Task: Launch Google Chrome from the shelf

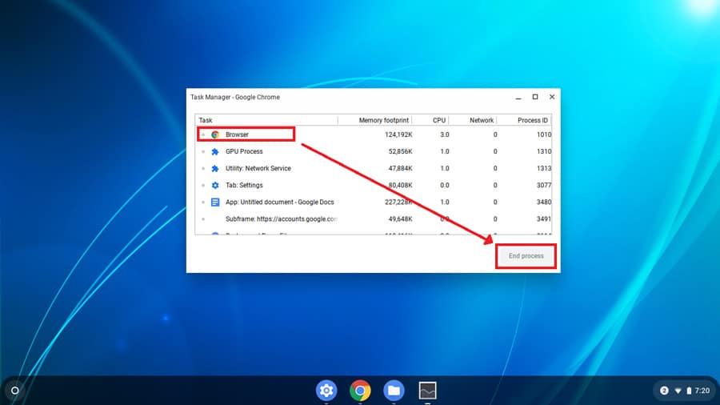Action: [x=360, y=391]
